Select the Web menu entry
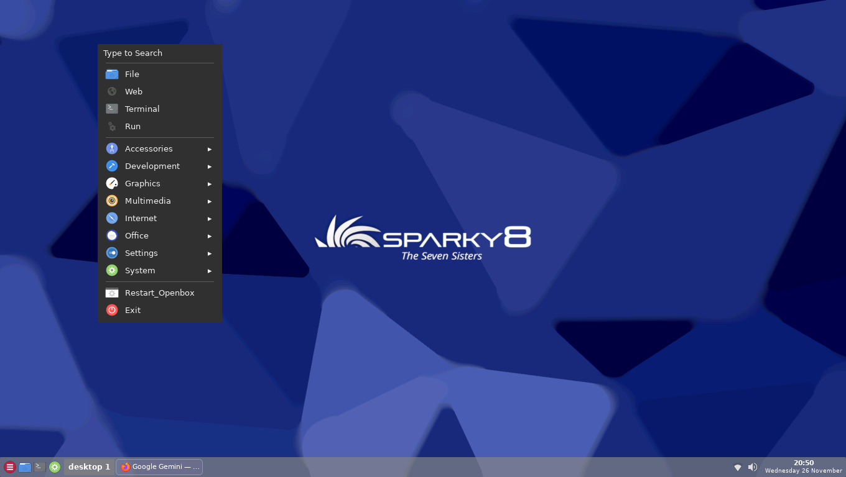 coord(134,91)
